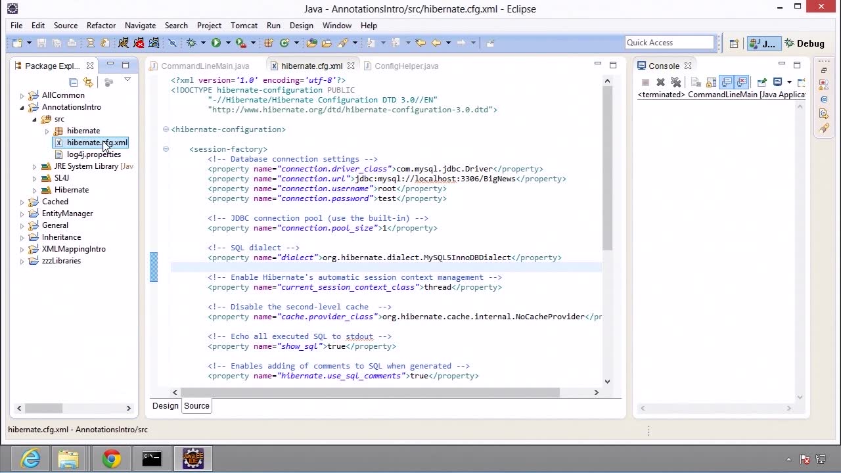Expand the Cached project

(x=22, y=202)
